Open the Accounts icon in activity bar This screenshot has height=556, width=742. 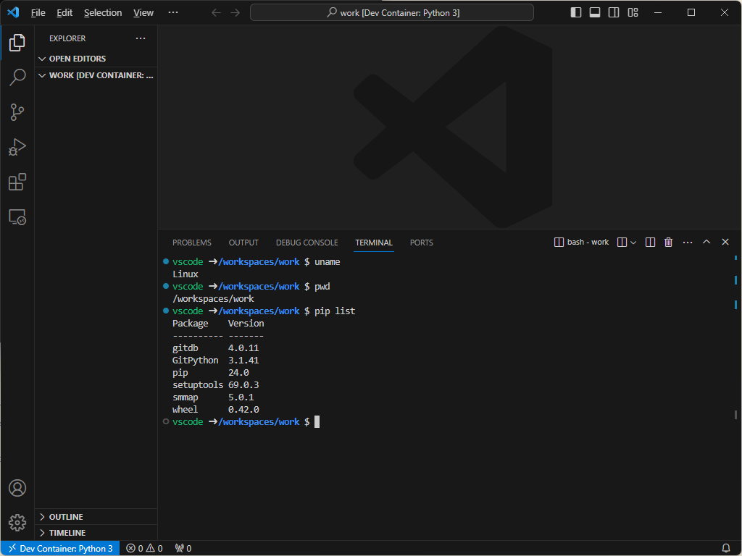17,488
